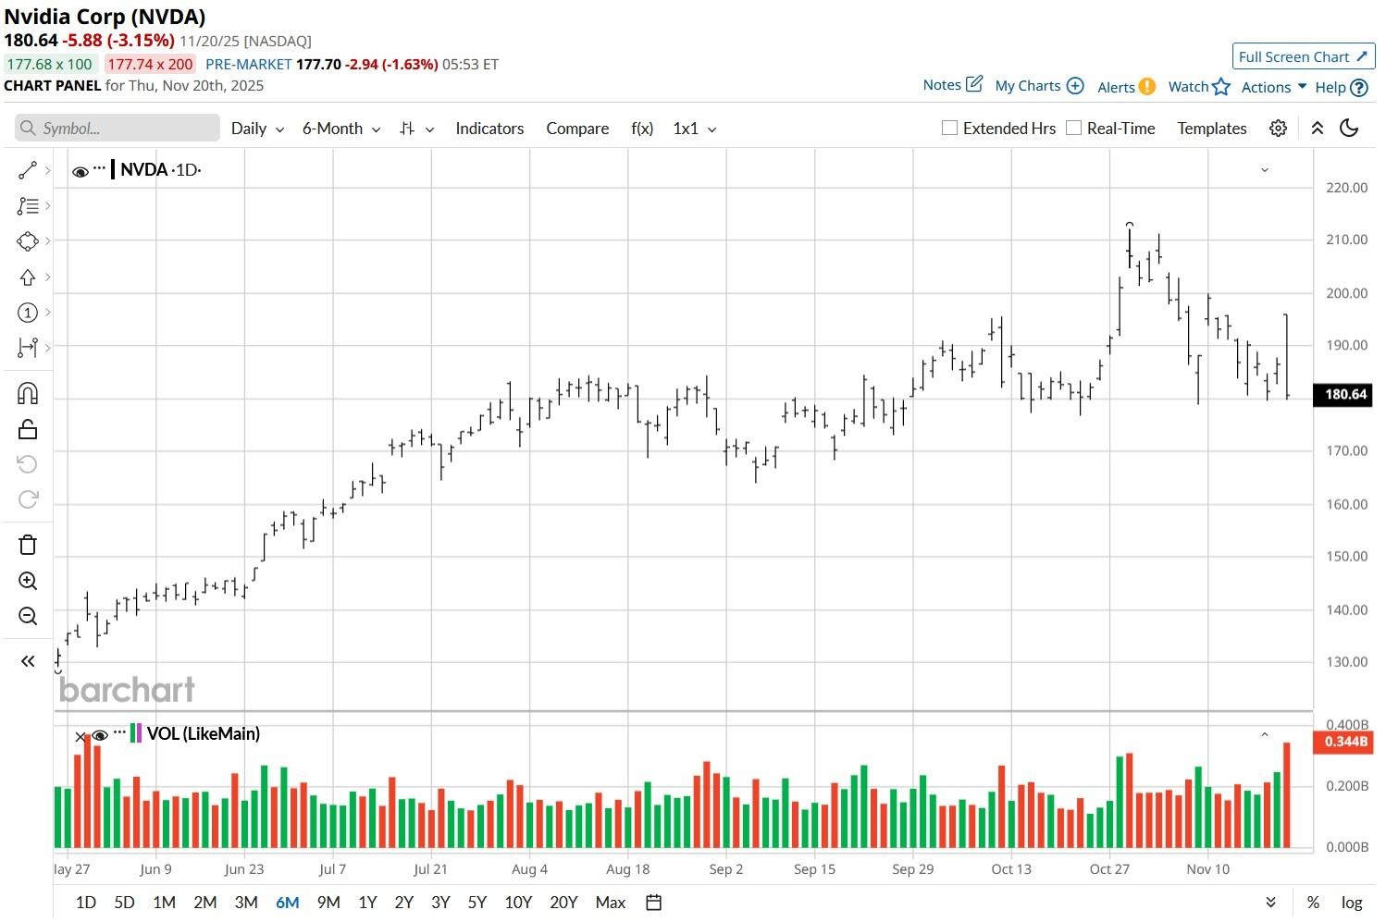The image size is (1386, 922).
Task: Enable the Extended Hrs checkbox
Action: point(949,128)
